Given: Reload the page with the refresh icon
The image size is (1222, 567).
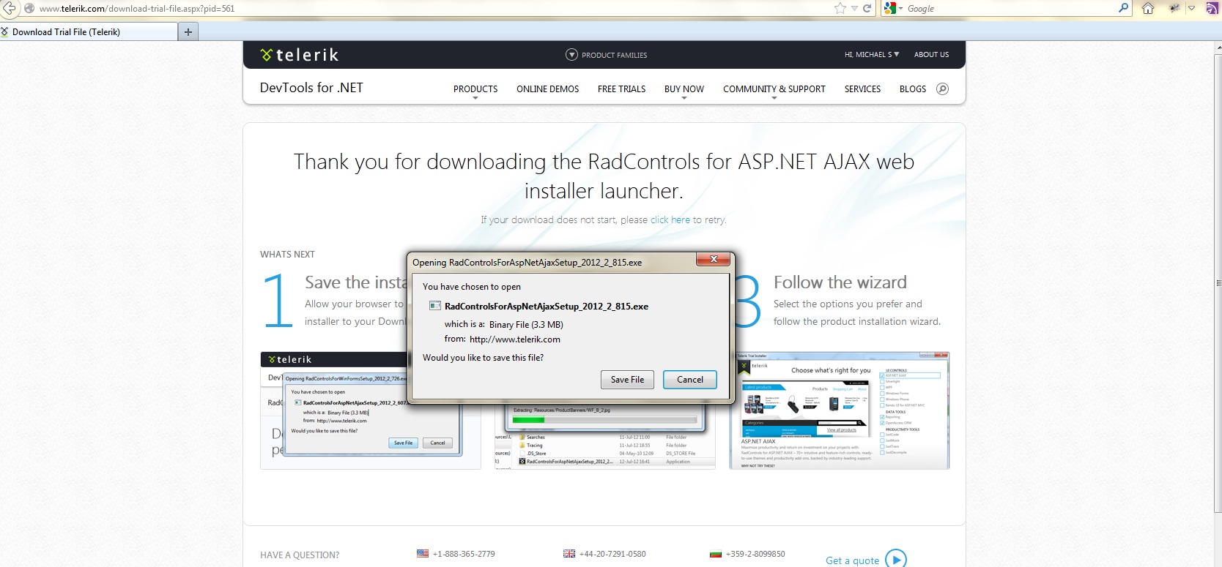Looking at the screenshot, I should 867,9.
